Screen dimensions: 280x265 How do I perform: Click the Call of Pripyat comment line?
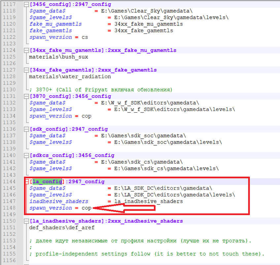point(101,89)
